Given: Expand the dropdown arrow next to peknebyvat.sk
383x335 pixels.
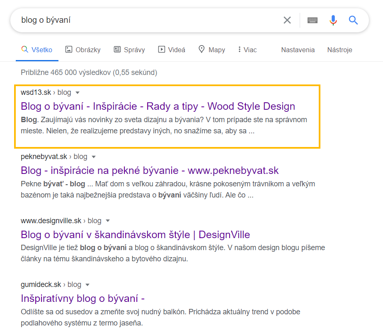Looking at the screenshot, I should (94, 157).
